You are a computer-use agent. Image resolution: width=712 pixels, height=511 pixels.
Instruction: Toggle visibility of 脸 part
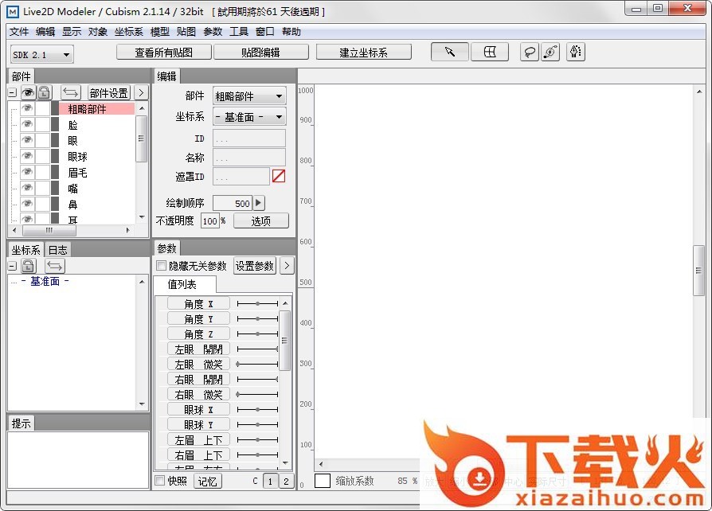[x=27, y=124]
